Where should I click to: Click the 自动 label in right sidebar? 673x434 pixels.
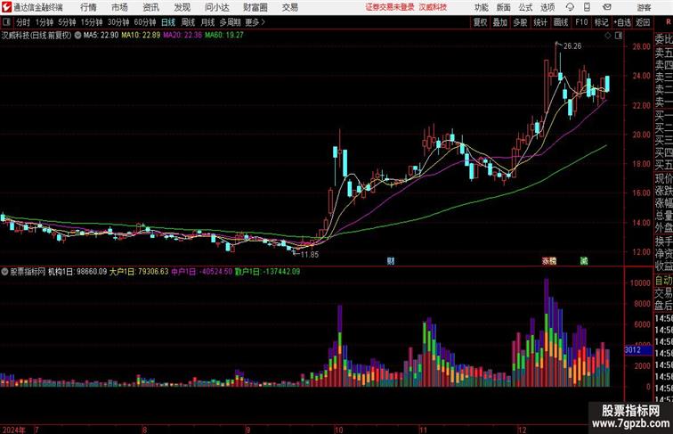click(663, 281)
